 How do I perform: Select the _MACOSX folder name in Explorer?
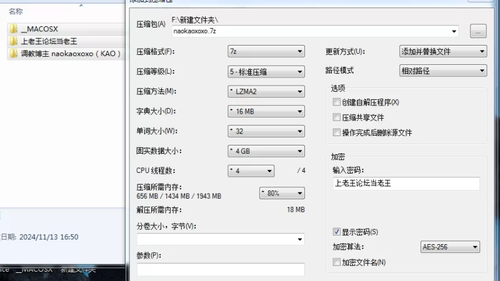pos(39,29)
